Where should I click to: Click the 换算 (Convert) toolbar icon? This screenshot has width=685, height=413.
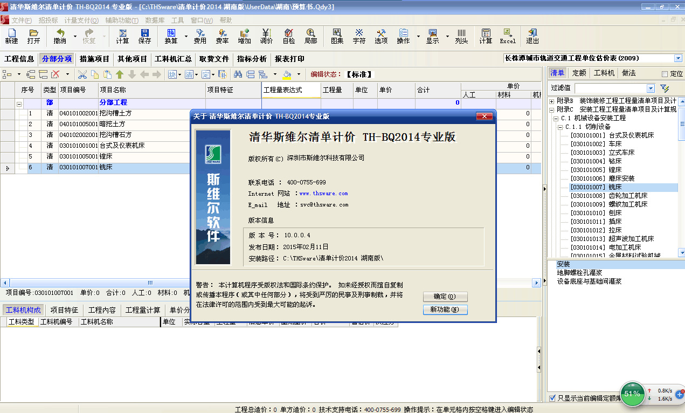pyautogui.click(x=171, y=36)
